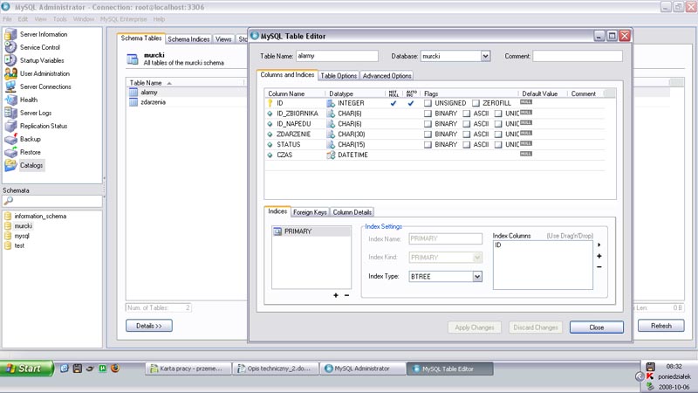Switch to Advanced Options tab

tap(387, 76)
